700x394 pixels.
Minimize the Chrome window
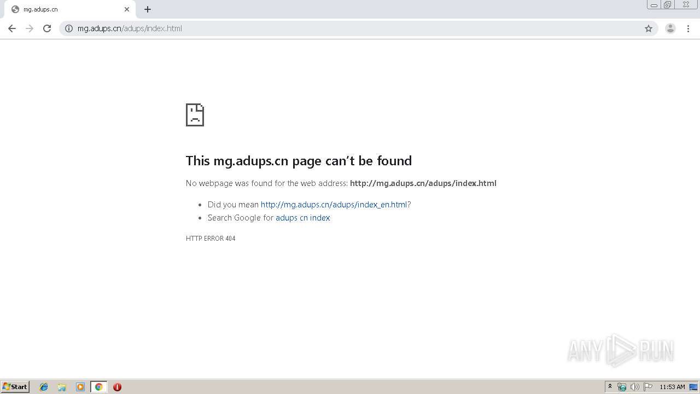tap(654, 5)
